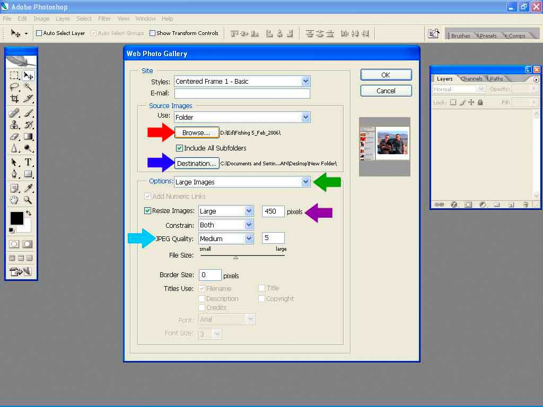Select the Zoom tool
The width and height of the screenshot is (543, 407).
tap(28, 200)
